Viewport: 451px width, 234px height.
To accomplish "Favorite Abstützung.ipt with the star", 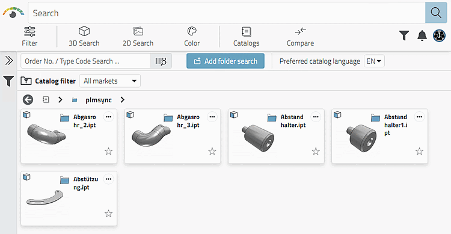I will tap(108, 214).
